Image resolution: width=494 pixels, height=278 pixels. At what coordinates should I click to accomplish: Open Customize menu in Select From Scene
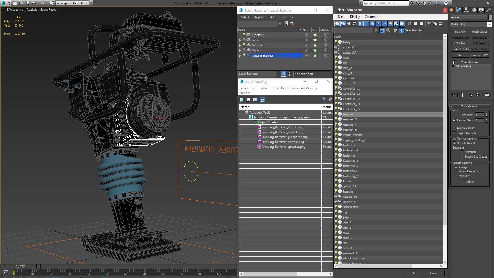372,17
